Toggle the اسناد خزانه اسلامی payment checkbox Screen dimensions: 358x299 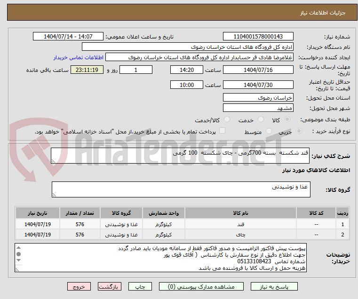pyautogui.click(x=222, y=131)
